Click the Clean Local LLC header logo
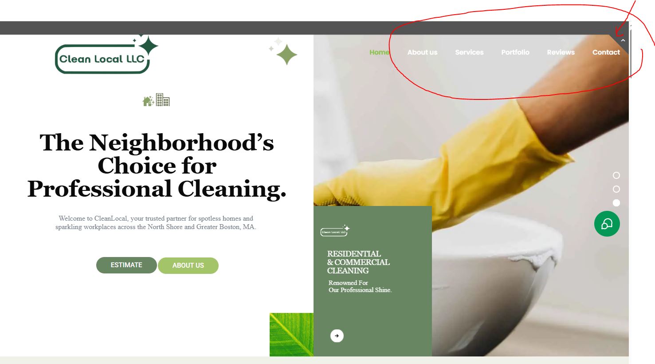This screenshot has height=364, width=655. pos(106,55)
